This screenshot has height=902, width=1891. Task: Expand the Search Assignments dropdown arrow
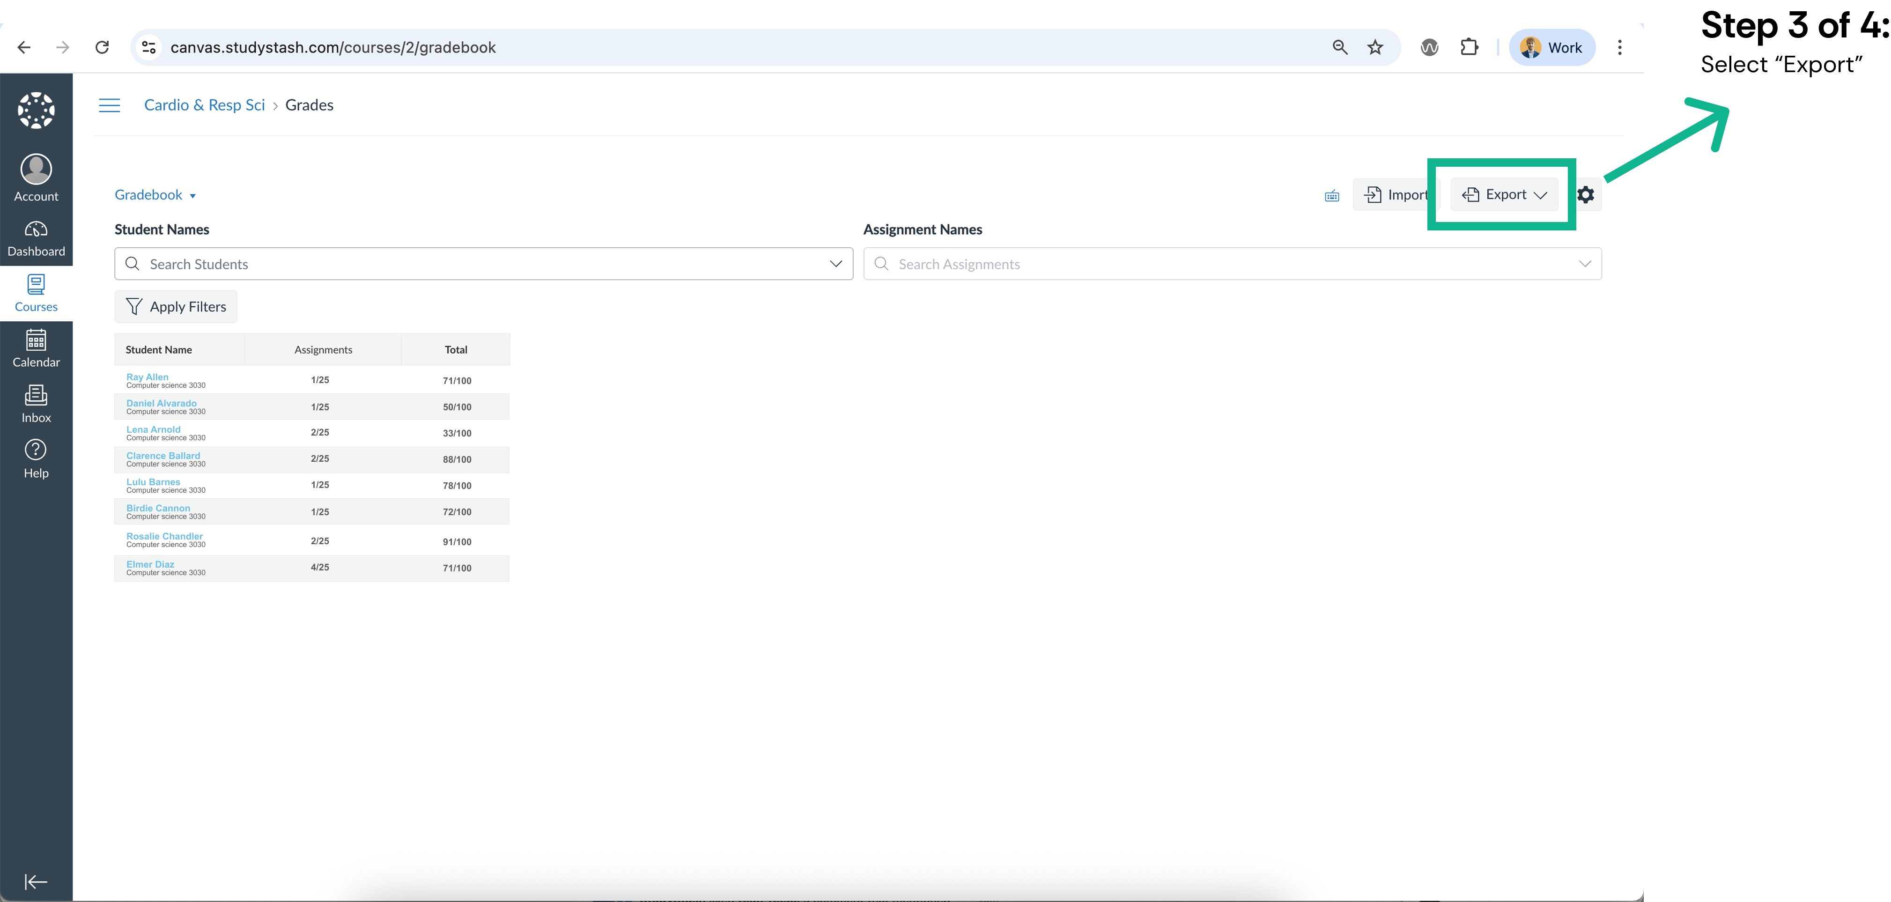click(x=1585, y=264)
